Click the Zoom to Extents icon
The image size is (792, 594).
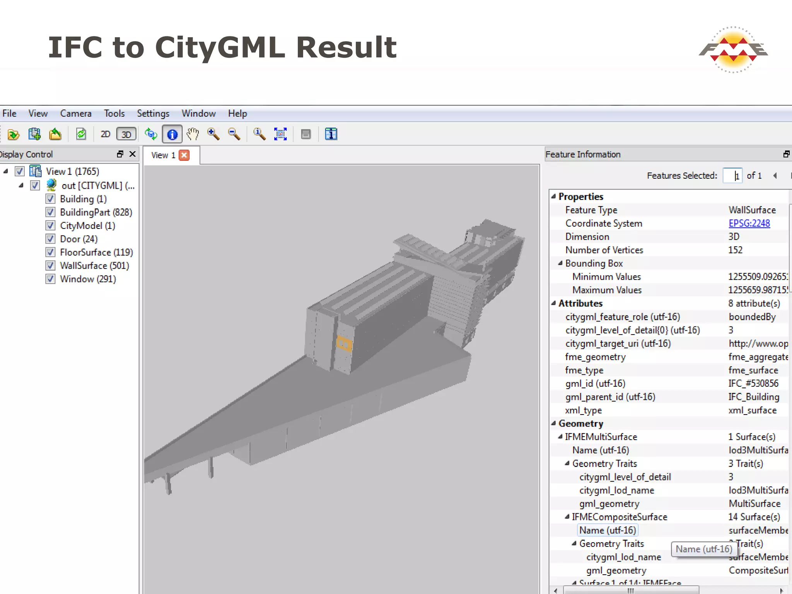click(x=280, y=134)
